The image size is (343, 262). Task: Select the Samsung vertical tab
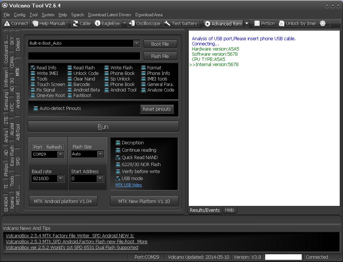pyautogui.click(x=6, y=101)
